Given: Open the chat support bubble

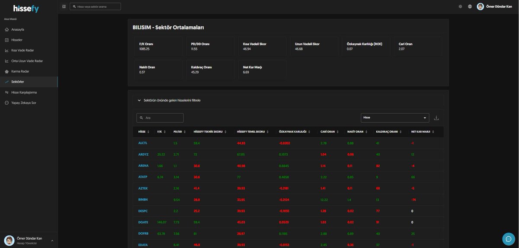Looking at the screenshot, I should (509, 239).
